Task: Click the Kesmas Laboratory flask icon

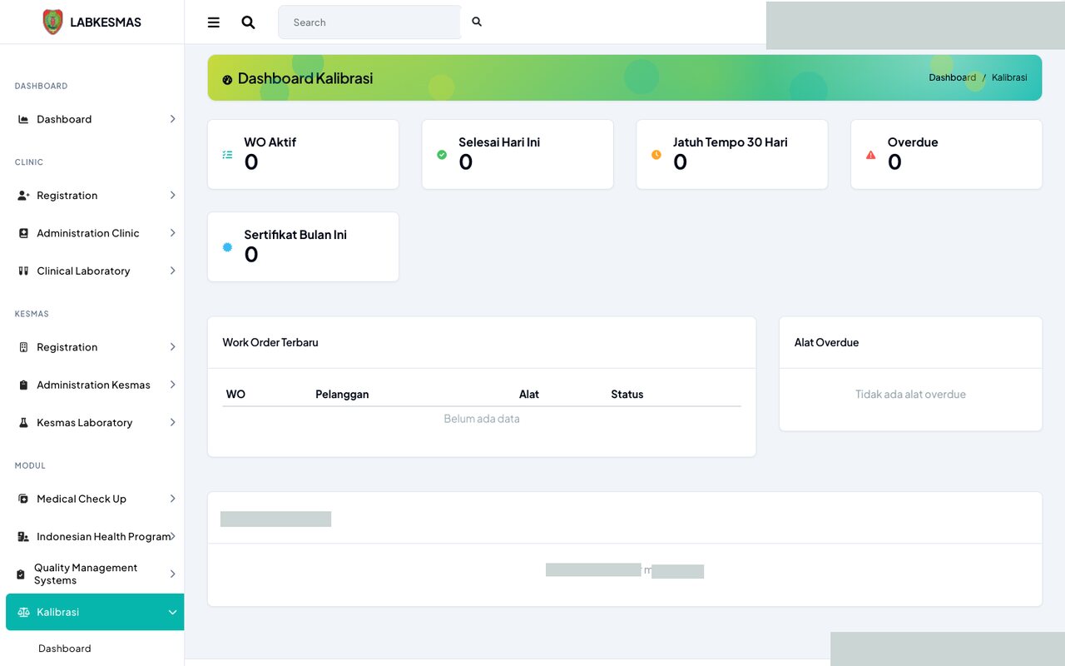Action: coord(23,422)
